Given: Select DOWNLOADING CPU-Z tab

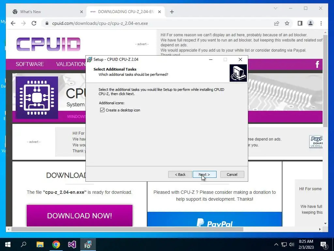Looking at the screenshot, I should tap(126, 12).
